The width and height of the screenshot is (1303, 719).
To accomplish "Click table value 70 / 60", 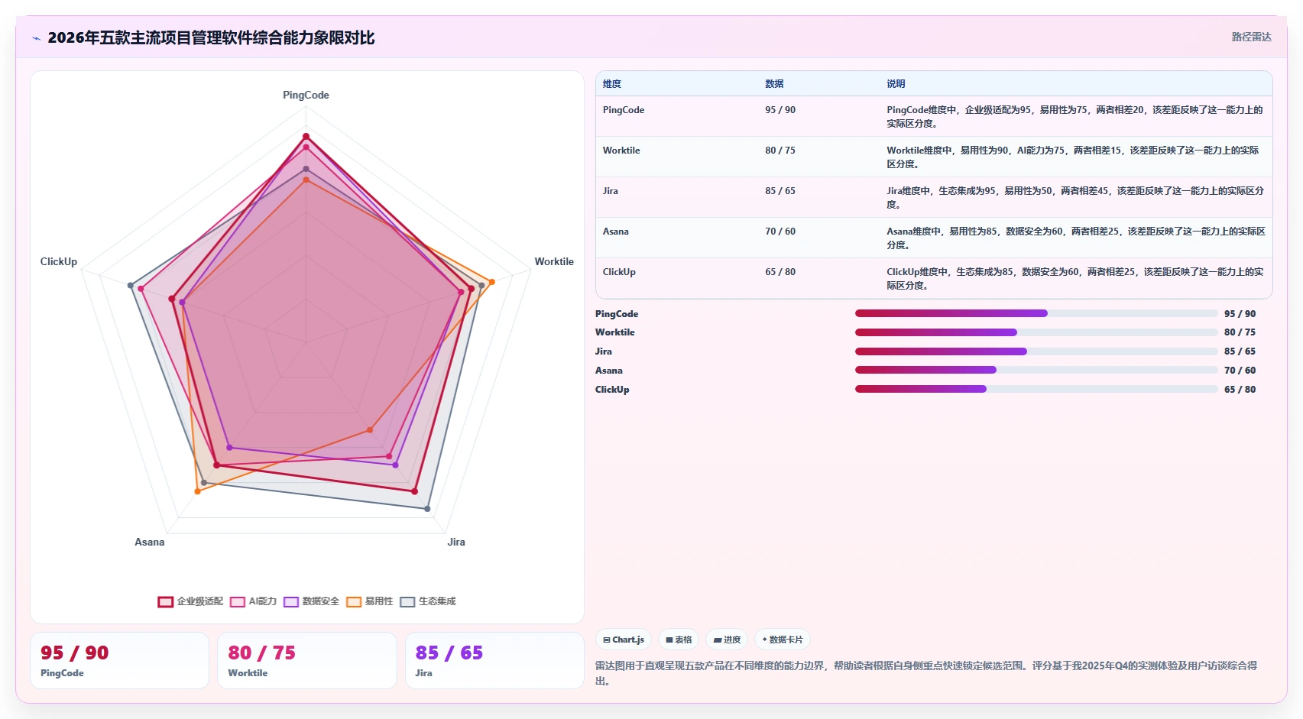I will [x=780, y=232].
